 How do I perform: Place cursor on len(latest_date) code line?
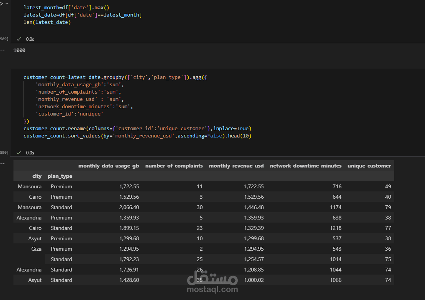[x=47, y=22]
